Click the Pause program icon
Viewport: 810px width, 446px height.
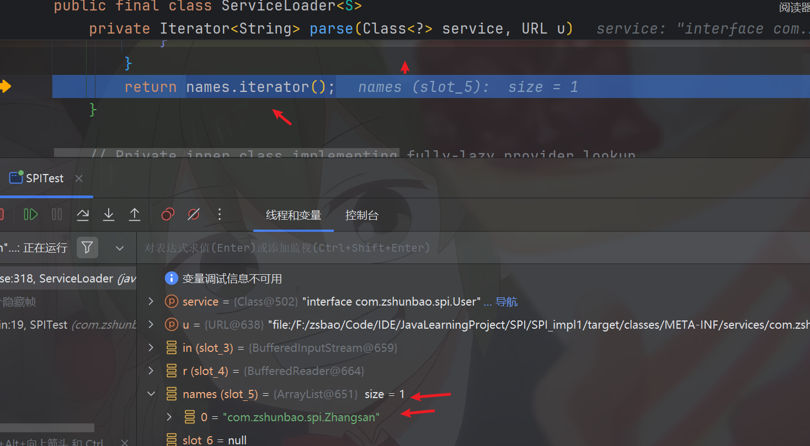point(57,215)
